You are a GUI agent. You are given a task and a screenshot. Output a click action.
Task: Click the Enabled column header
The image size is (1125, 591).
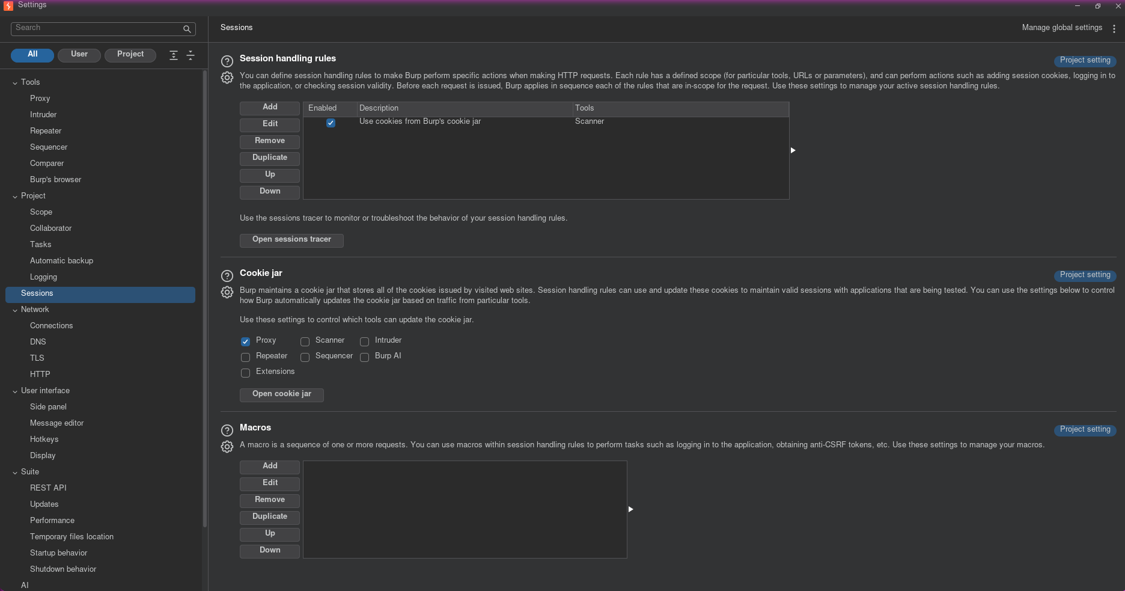click(x=330, y=109)
